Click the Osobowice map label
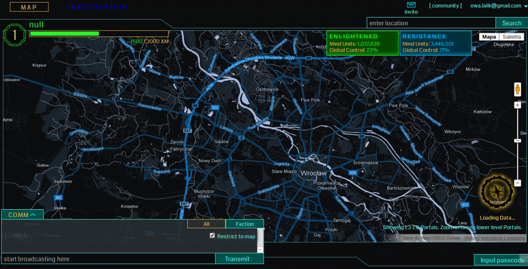Image resolution: width=528 pixels, height=269 pixels. click(268, 89)
